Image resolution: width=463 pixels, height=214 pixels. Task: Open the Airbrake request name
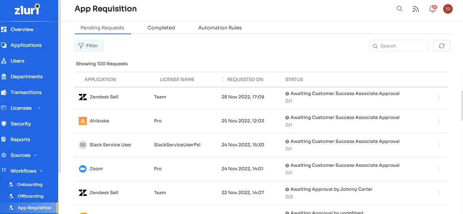coord(99,121)
